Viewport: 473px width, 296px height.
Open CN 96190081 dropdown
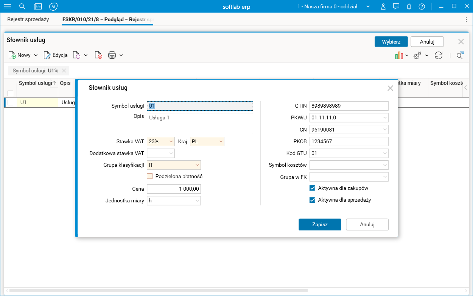pos(385,130)
